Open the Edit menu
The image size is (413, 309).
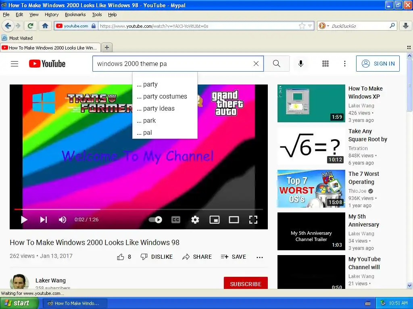click(x=19, y=14)
